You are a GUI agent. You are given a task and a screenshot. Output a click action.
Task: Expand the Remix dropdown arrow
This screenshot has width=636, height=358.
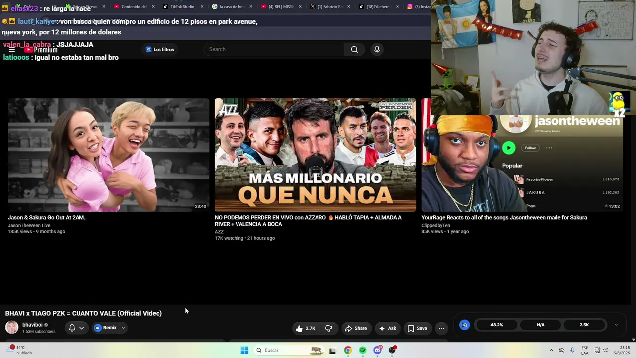(123, 328)
